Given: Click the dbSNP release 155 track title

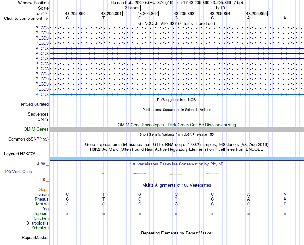Looking at the screenshot, I should click(177, 134).
